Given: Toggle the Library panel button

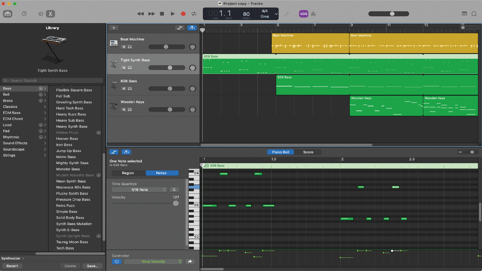Looking at the screenshot, I should point(8,14).
